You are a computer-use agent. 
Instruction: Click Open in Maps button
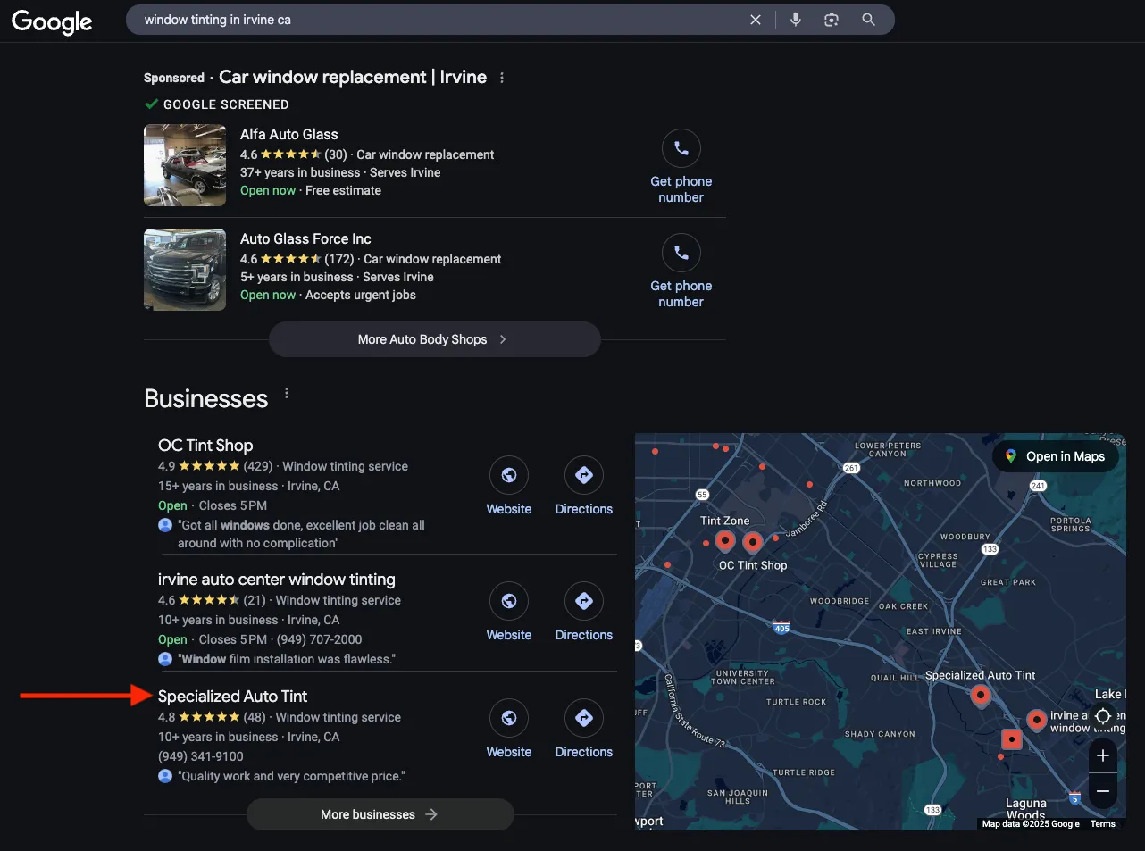(x=1055, y=456)
